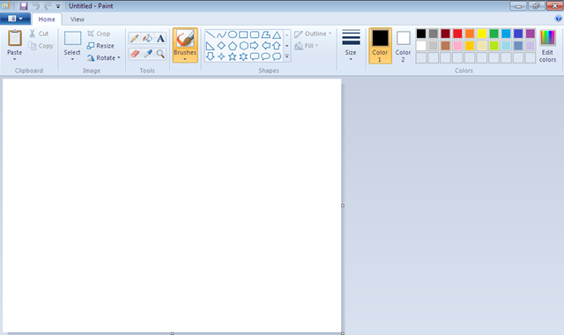Choose the Triangle shape

point(277,34)
